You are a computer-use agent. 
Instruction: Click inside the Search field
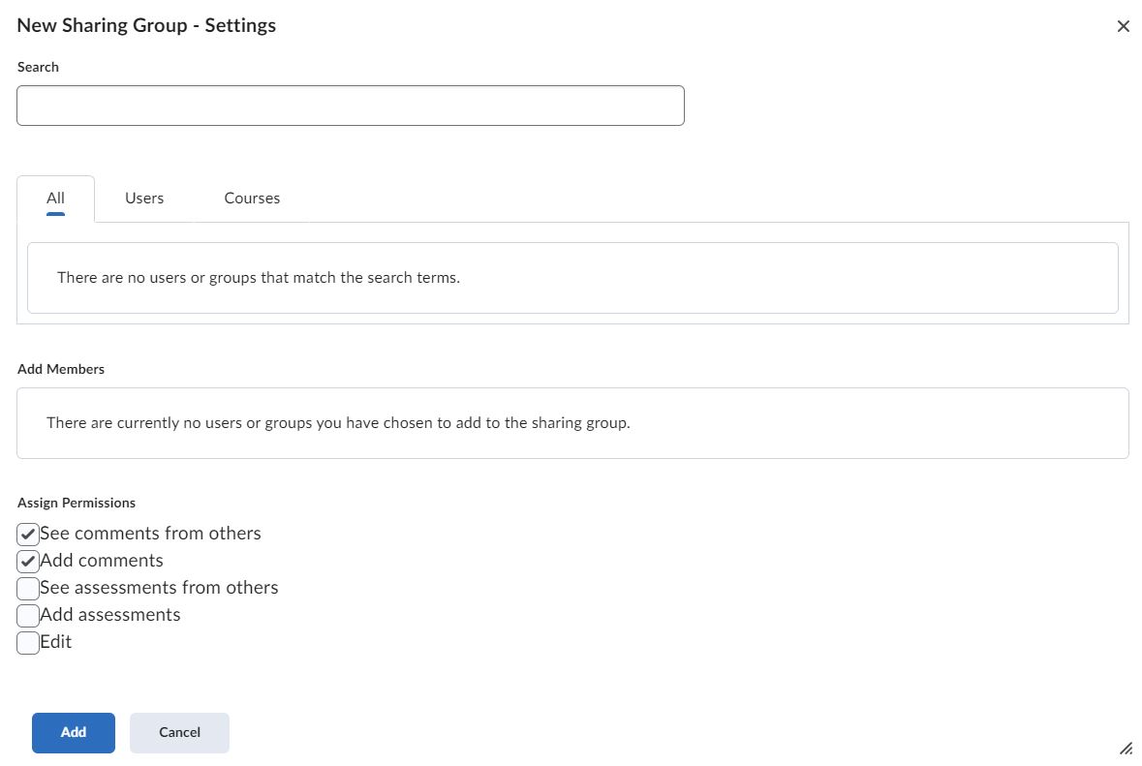[349, 105]
